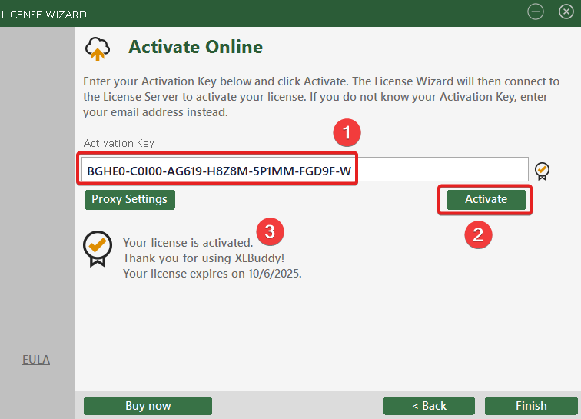Screen dimensions: 581x419
Task: Open the EULA link in the sidebar
Action: tap(36, 360)
